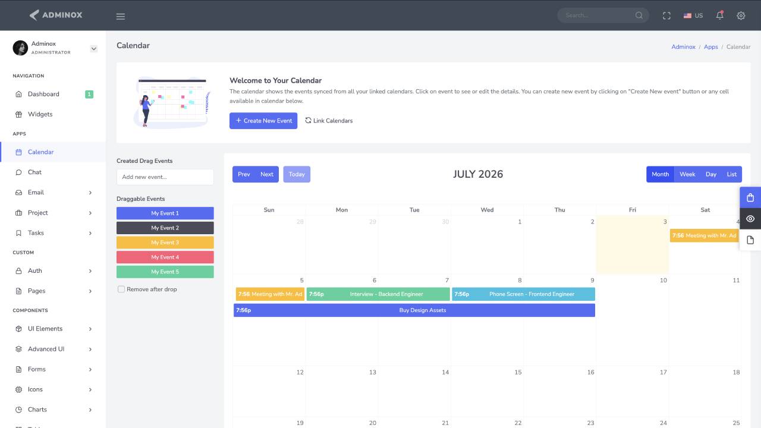Switch to Day view
This screenshot has height=428, width=761.
point(711,174)
